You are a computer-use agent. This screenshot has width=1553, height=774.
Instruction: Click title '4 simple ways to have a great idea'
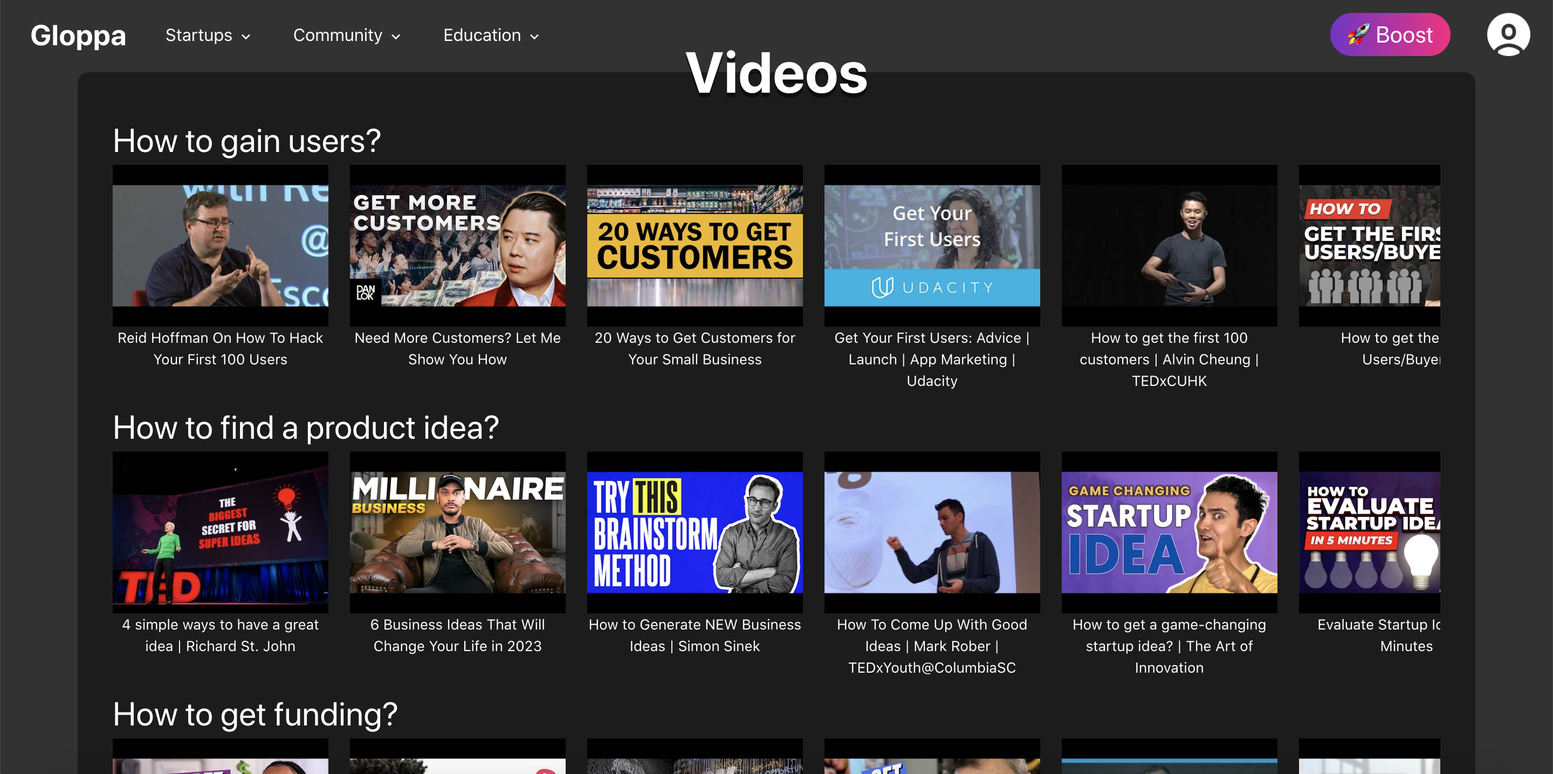[220, 635]
